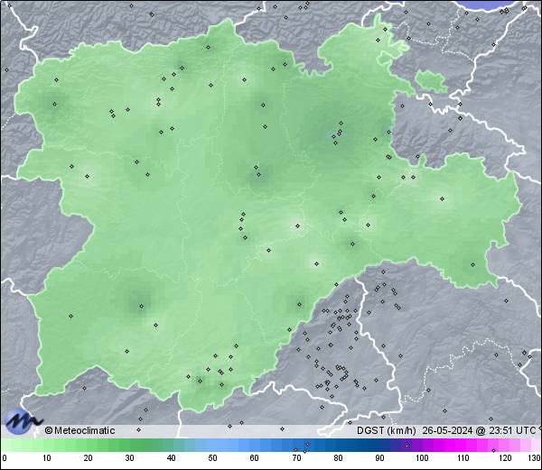This screenshot has width=542, height=470.
Task: Click the scale label 80
Action: tap(338, 458)
